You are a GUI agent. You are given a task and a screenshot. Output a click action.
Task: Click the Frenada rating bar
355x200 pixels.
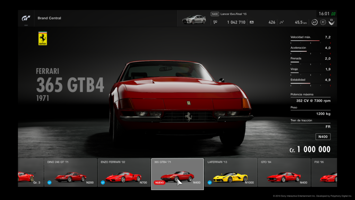click(310, 62)
